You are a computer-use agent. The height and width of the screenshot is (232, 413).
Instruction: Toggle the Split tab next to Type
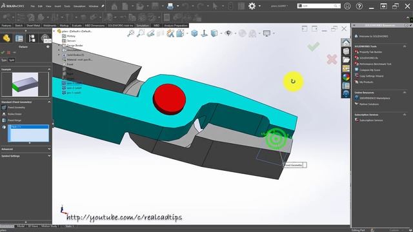[x=12, y=60]
